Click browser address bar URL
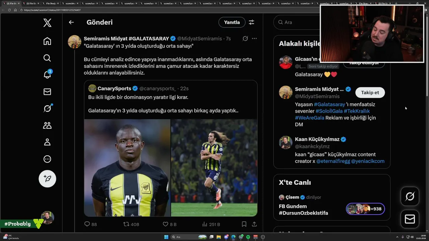429x241 pixels. click(x=52, y=10)
